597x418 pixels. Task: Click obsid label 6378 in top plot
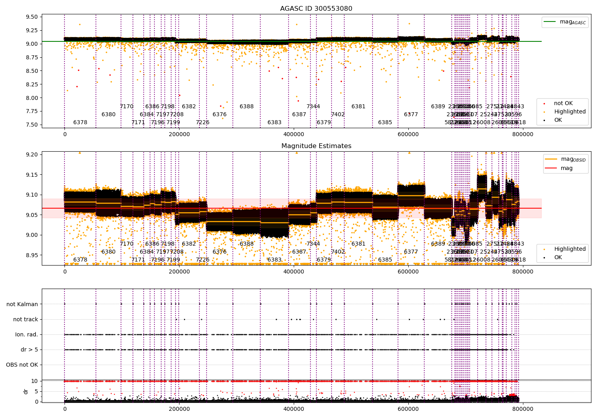80,123
